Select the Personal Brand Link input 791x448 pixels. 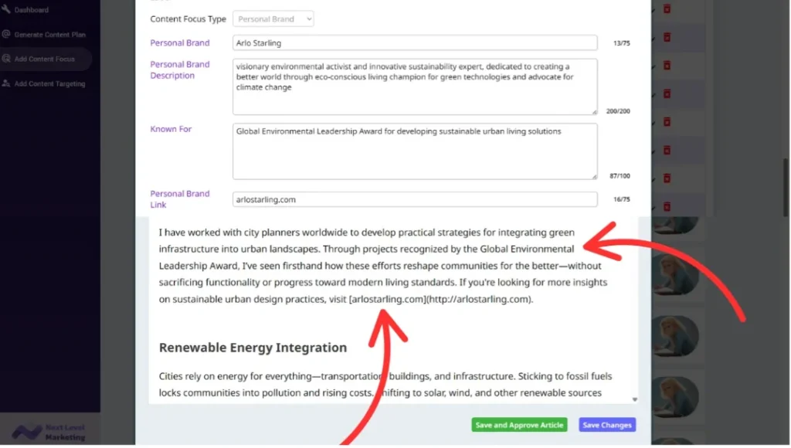415,199
